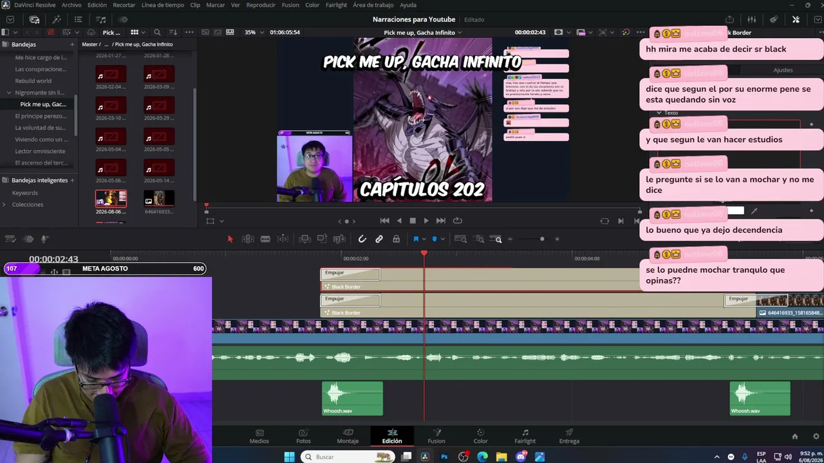
Task: Toggle clip Linked Selection chain icon
Action: click(379, 239)
